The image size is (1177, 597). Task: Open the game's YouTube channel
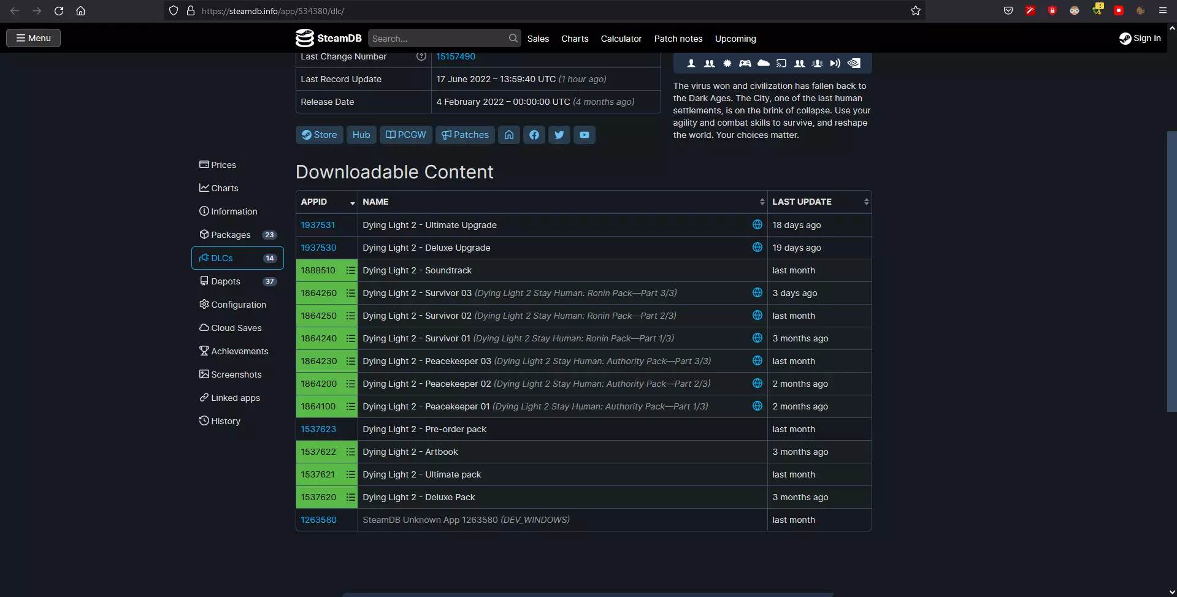coord(585,135)
